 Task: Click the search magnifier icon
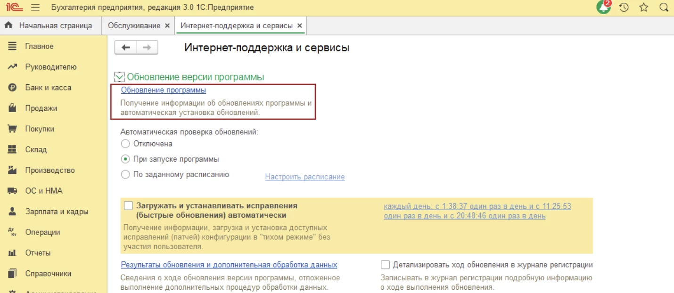click(x=664, y=8)
